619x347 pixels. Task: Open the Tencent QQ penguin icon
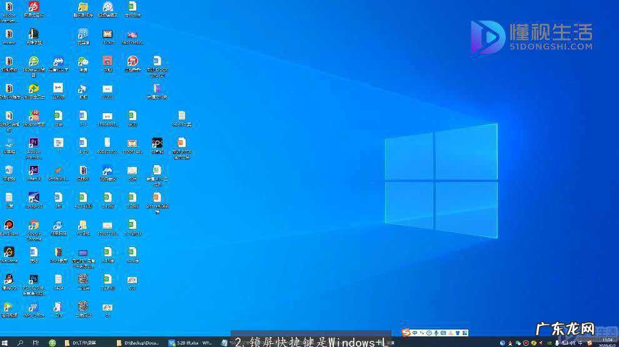tap(9, 279)
